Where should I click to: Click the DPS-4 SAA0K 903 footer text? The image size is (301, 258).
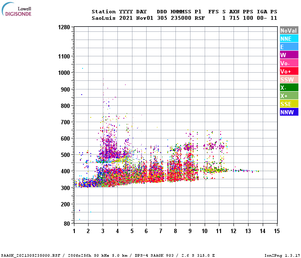154,255
